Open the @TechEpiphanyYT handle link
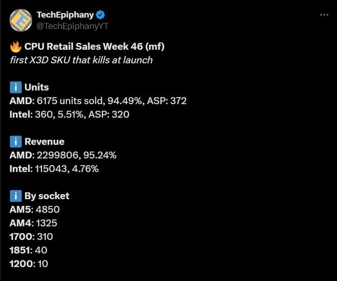Viewport: 337px width, 281px height. pyautogui.click(x=72, y=26)
